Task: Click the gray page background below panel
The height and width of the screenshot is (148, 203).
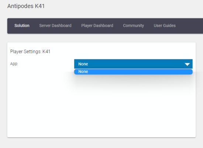Action: [x=101, y=143]
